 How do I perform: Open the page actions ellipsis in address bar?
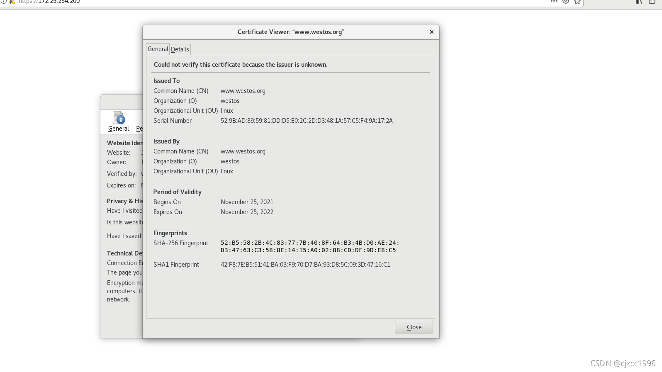coord(554,1)
